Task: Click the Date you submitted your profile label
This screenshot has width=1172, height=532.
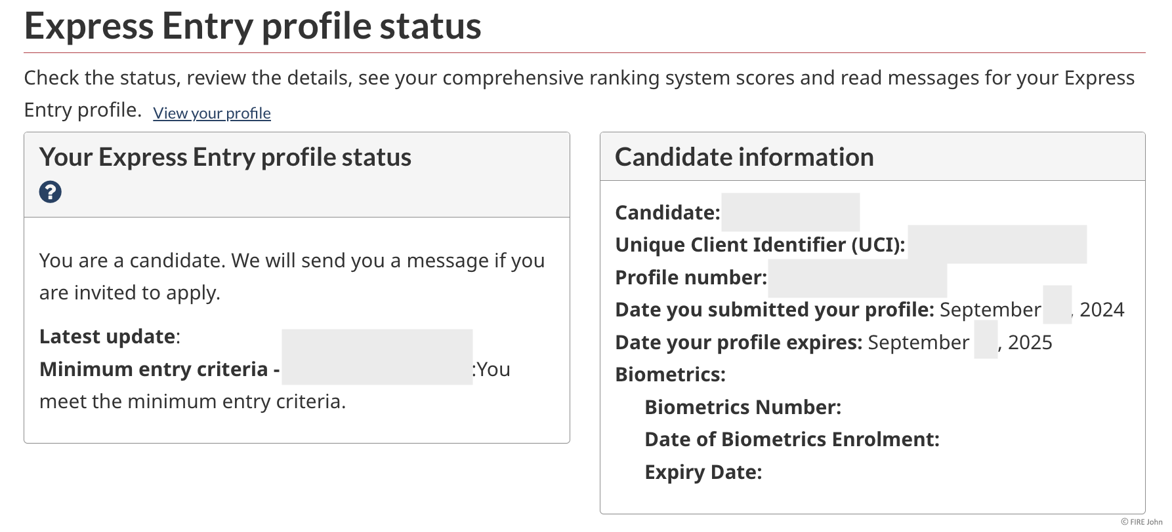Action: click(774, 310)
